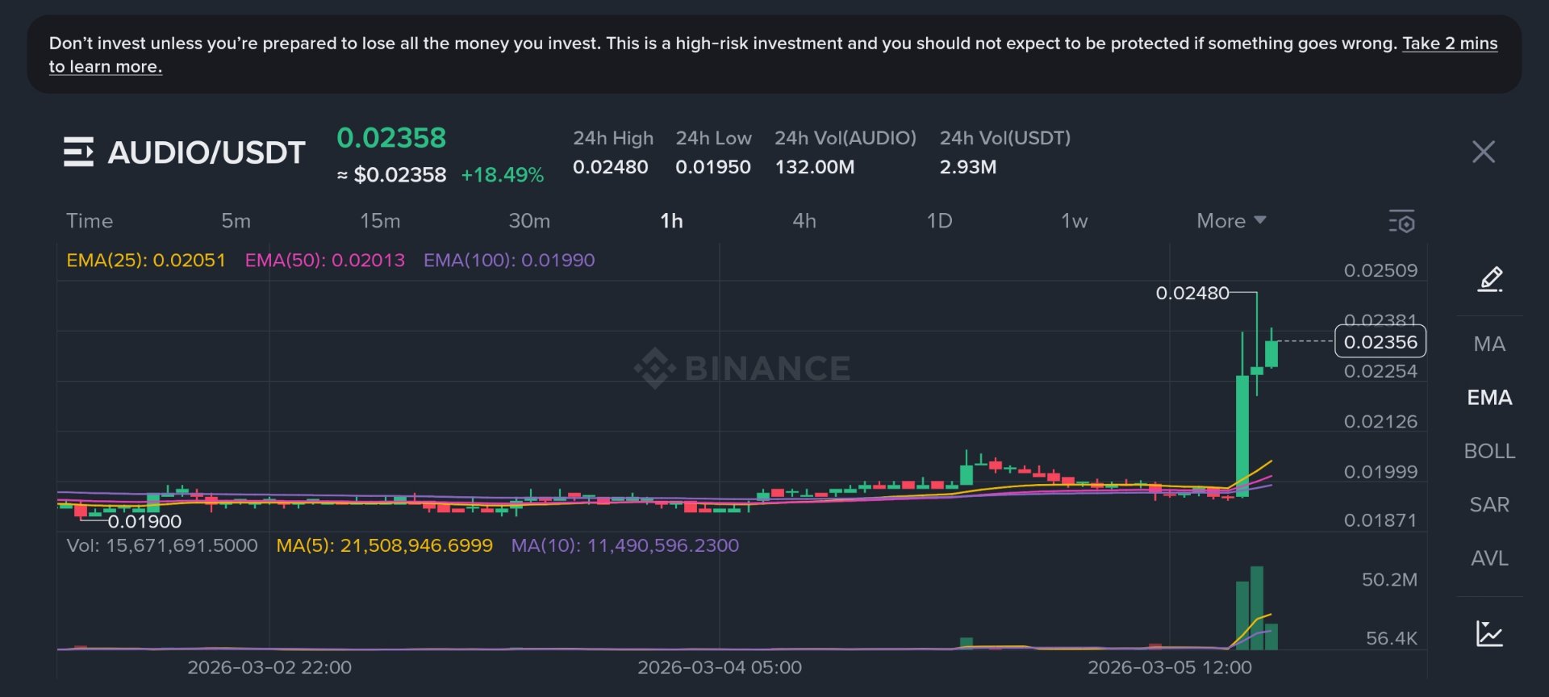The width and height of the screenshot is (1549, 697).
Task: Enable the AVL indicator
Action: coord(1489,557)
